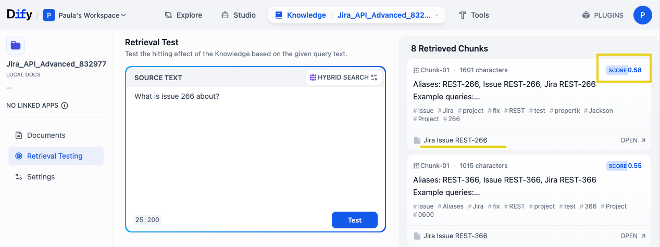The width and height of the screenshot is (660, 247).
Task: Click the Tools hammer icon
Action: click(x=462, y=15)
